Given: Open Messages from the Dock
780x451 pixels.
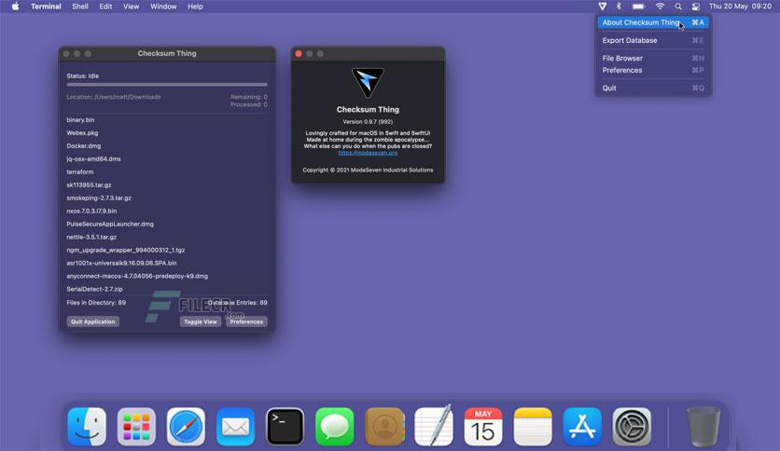Looking at the screenshot, I should coord(334,426).
